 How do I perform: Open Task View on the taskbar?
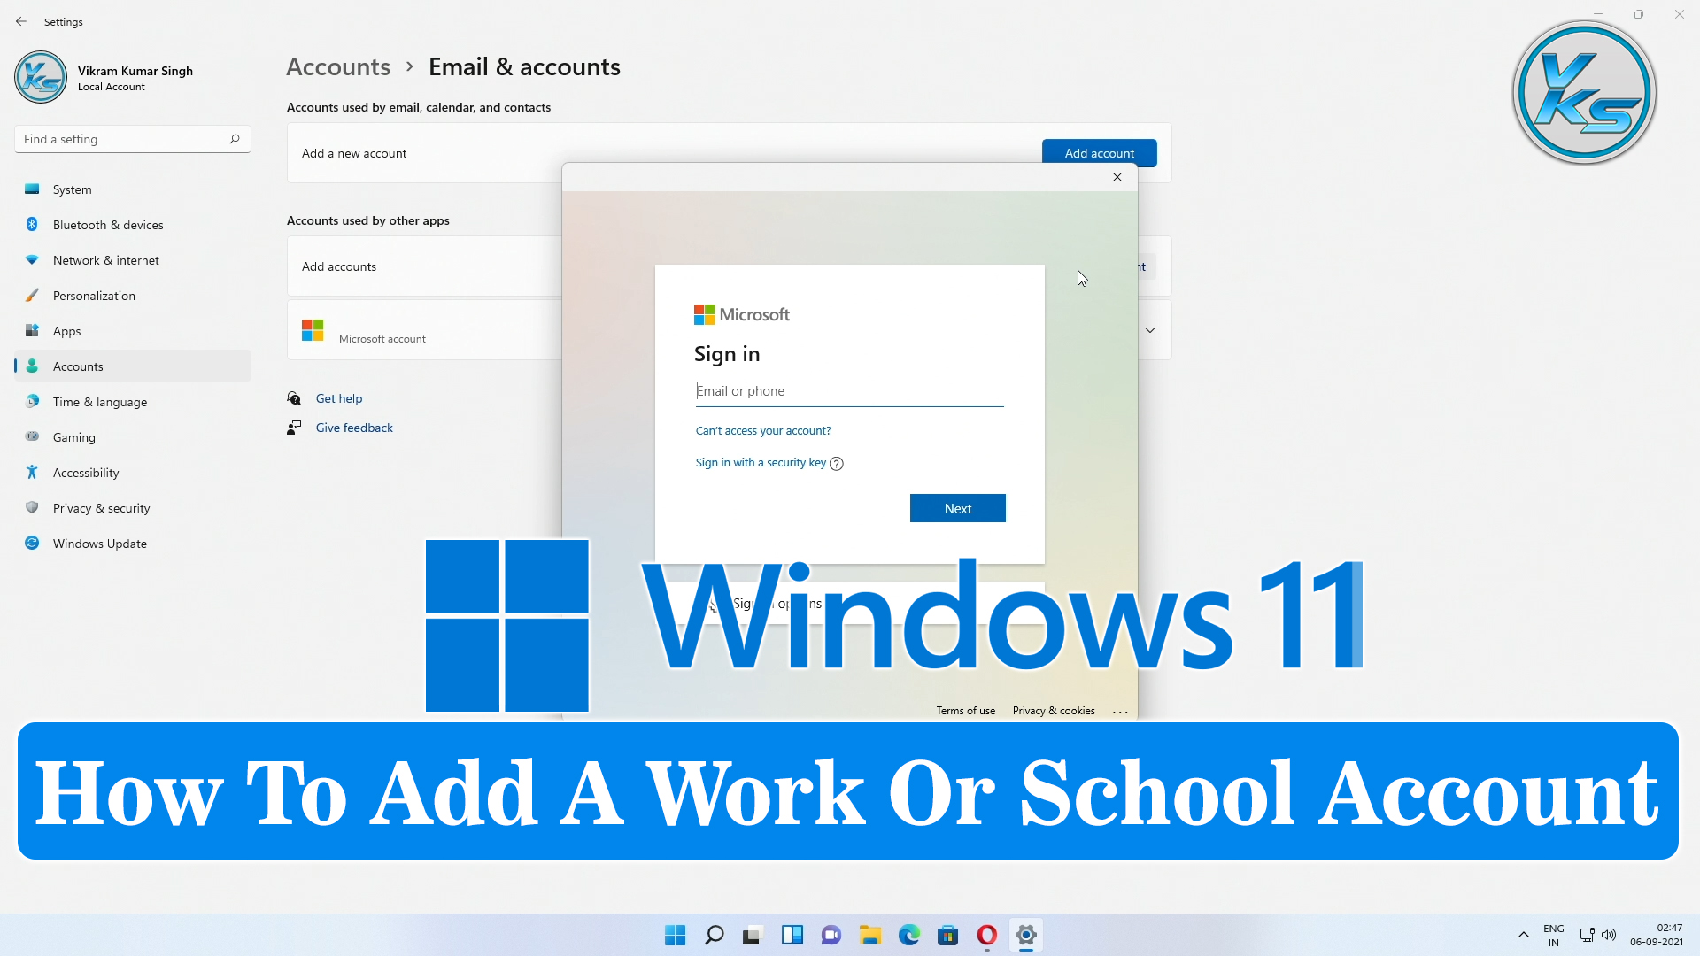[x=753, y=935]
